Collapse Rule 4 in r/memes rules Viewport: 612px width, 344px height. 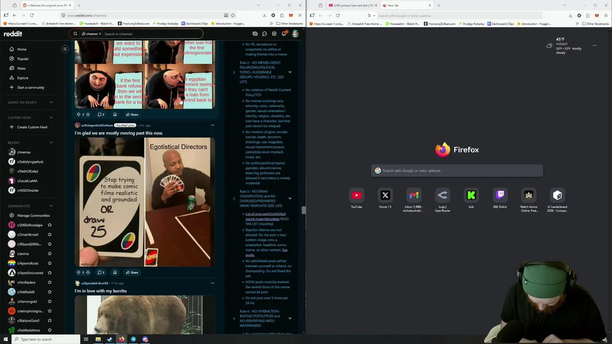(x=290, y=318)
